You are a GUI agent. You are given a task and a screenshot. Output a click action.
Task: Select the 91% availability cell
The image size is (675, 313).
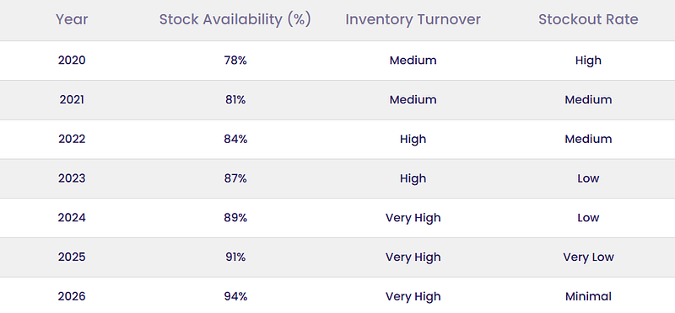(x=235, y=257)
